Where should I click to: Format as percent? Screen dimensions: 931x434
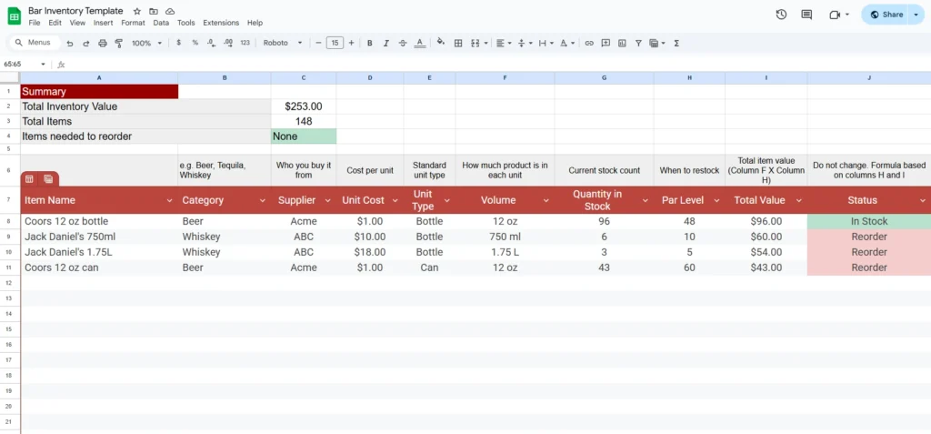(x=195, y=43)
